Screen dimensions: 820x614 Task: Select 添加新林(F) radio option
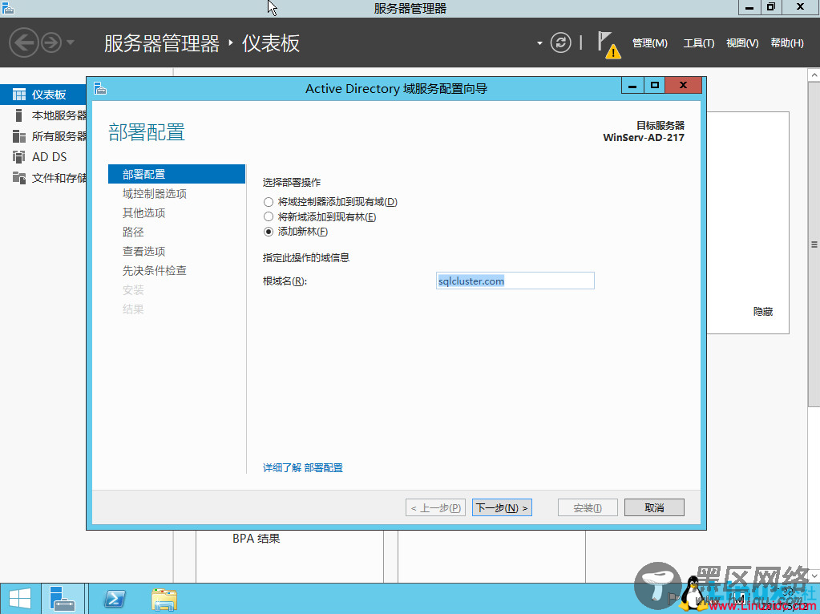click(x=269, y=231)
